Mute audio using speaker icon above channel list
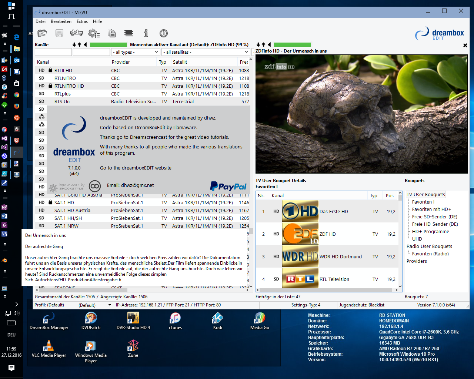 [x=85, y=45]
